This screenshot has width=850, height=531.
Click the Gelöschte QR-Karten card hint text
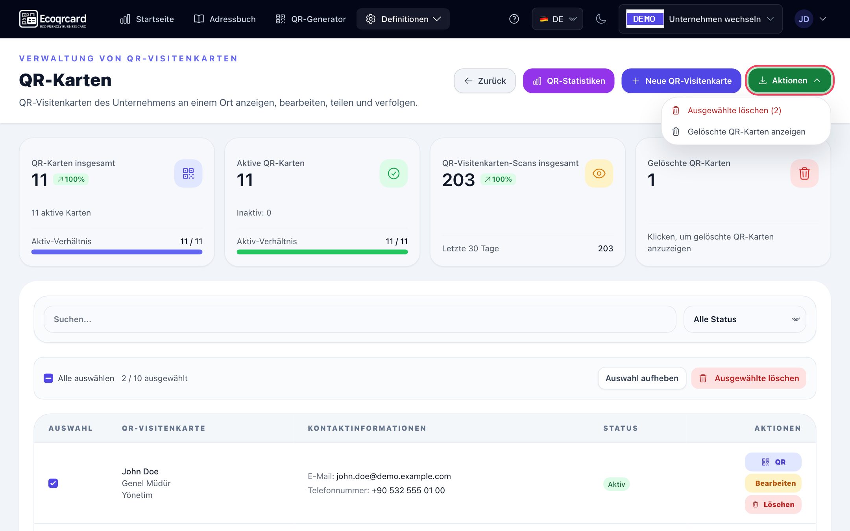point(711,243)
